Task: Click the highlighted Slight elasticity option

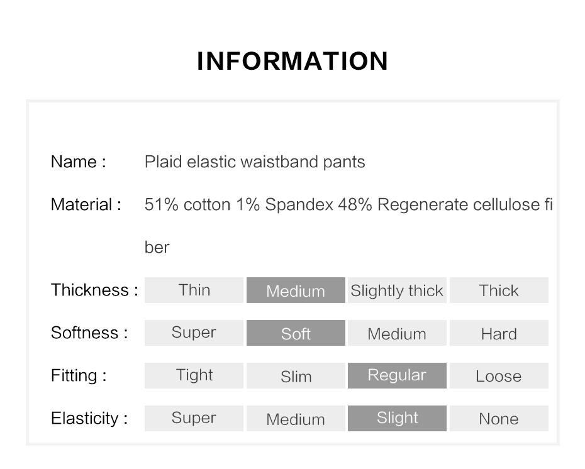Action: (x=397, y=418)
